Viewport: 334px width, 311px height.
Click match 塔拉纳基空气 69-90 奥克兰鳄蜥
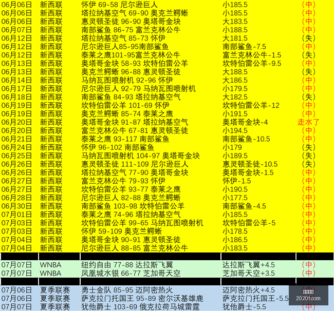pos(135,13)
